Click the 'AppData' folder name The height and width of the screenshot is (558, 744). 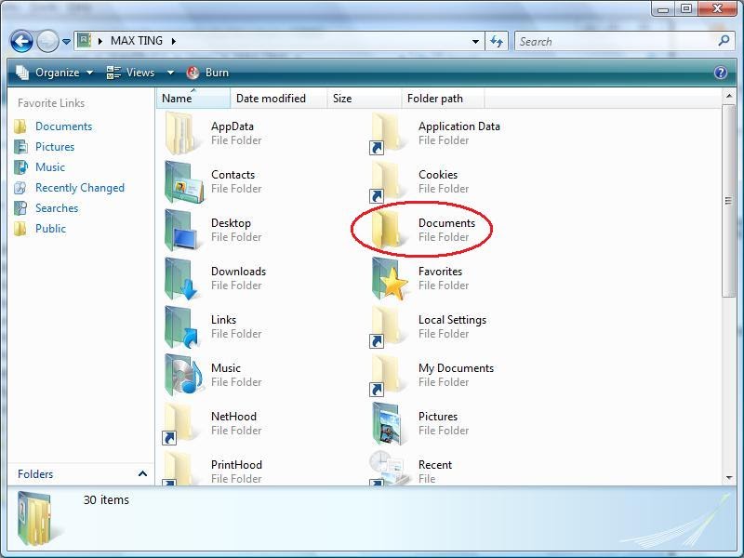pyautogui.click(x=232, y=126)
